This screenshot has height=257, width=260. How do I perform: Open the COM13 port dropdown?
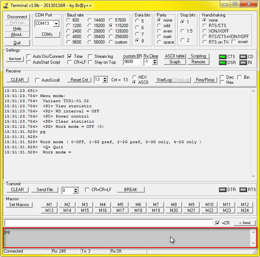coord(56,24)
